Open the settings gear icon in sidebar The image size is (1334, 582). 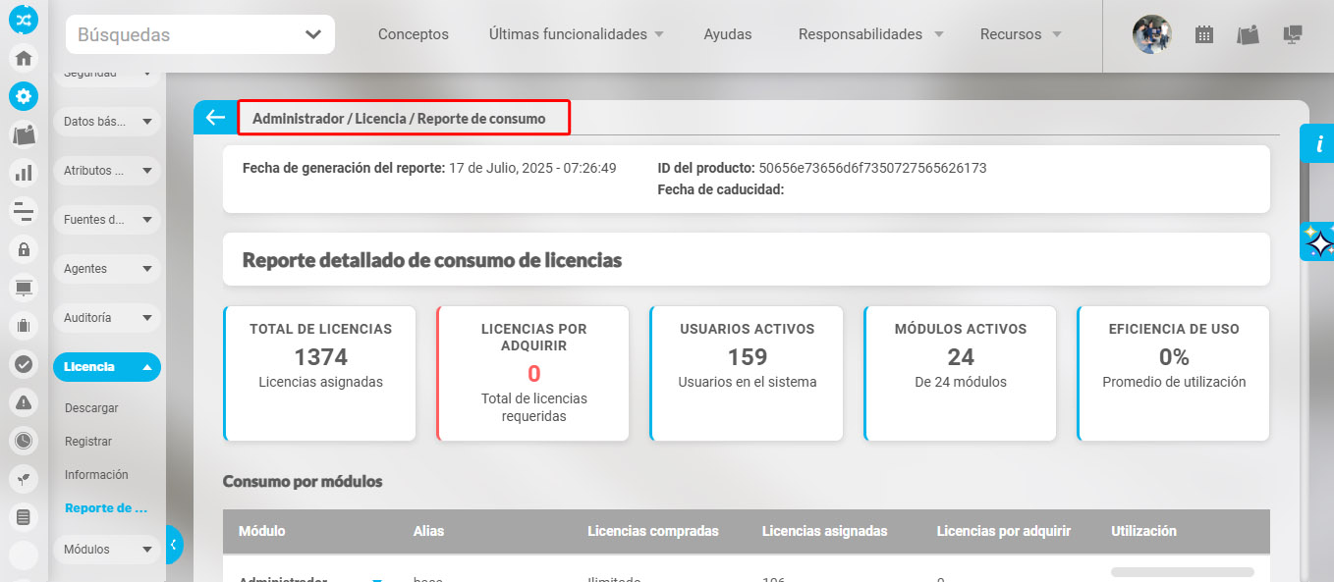click(23, 96)
